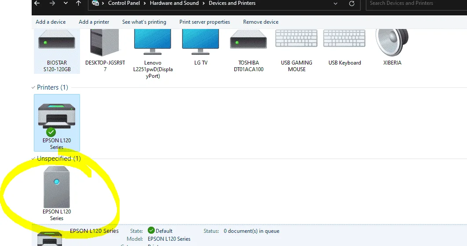
Task: Click the XIBERIA label
Action: (x=392, y=63)
